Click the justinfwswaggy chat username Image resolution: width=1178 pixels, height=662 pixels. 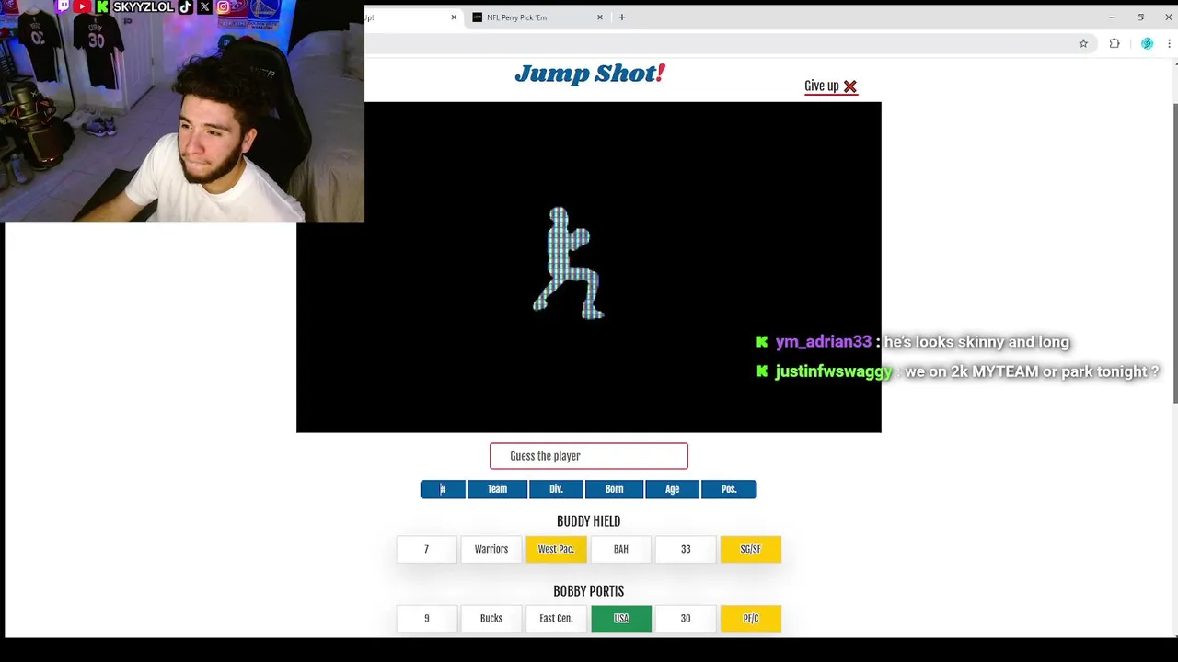click(x=834, y=371)
